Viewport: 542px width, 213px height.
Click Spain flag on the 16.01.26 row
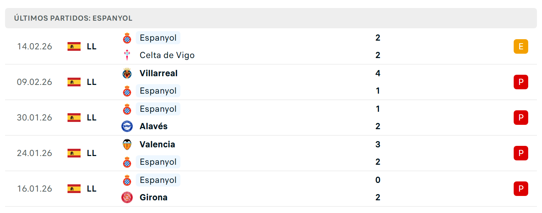pyautogui.click(x=74, y=189)
